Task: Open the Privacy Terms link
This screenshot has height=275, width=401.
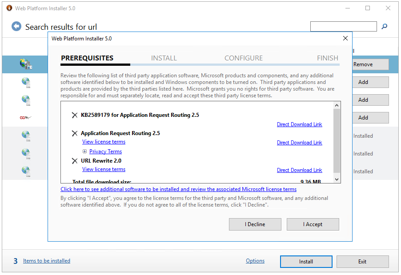Action: (105, 151)
